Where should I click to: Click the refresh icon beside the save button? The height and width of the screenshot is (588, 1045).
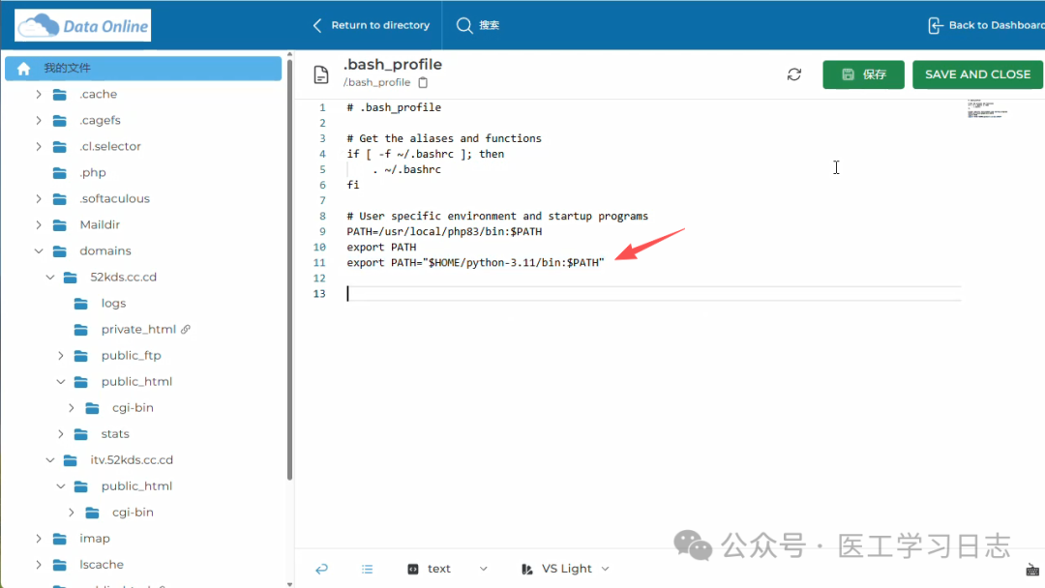(x=794, y=74)
